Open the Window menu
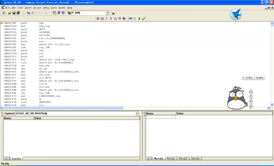 [x=62, y=8]
